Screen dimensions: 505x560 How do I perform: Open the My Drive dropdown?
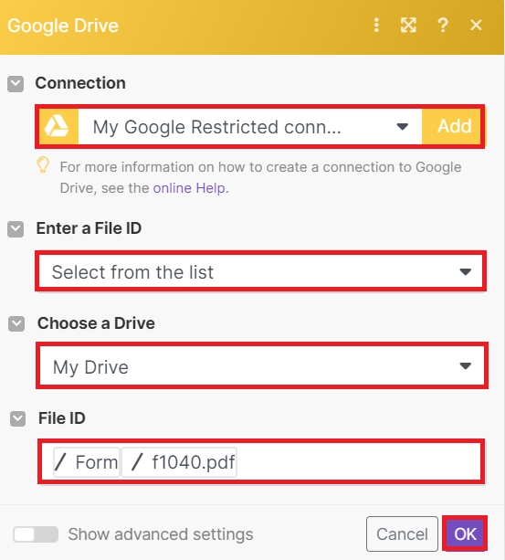(262, 366)
